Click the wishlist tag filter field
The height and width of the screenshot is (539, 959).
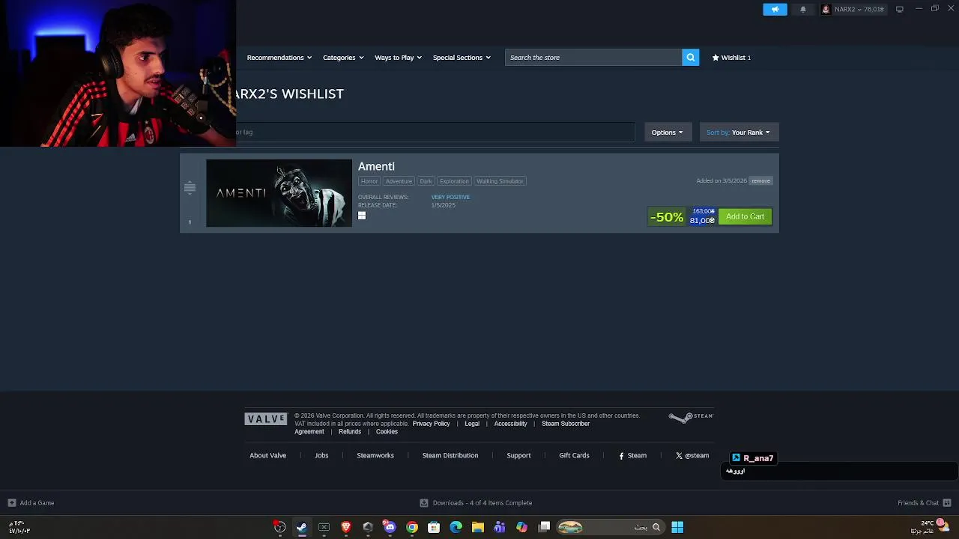(x=435, y=133)
